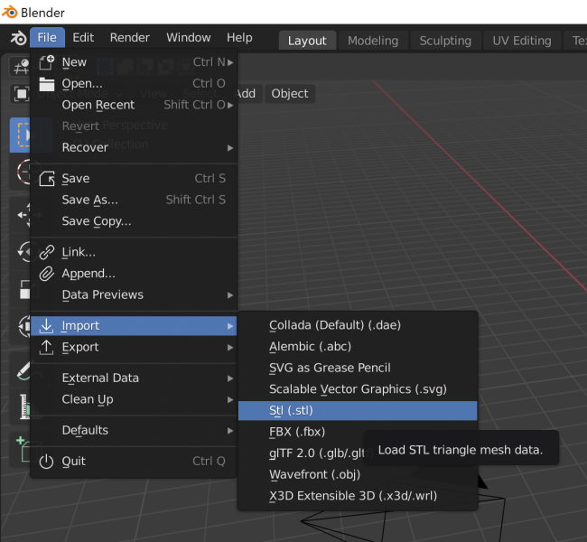
Task: Select the Select Box tool
Action: coord(21,135)
